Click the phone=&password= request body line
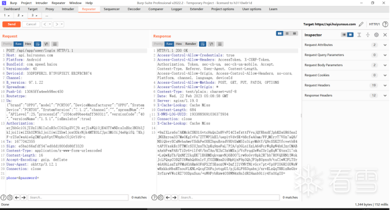This screenshot has width=390, height=210. [x=23, y=178]
